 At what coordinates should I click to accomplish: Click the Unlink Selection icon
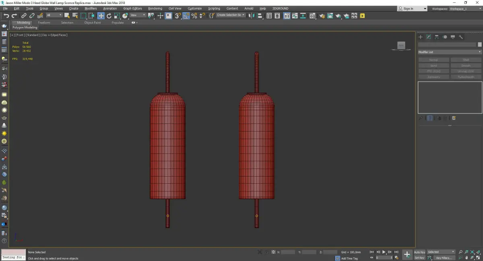click(32, 16)
